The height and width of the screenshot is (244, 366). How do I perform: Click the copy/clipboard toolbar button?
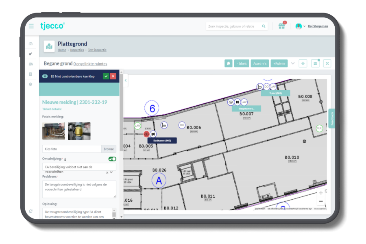coord(228,63)
